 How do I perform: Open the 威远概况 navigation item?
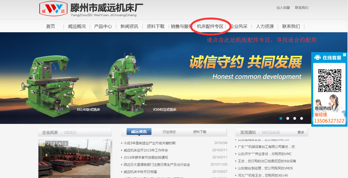[77, 26]
